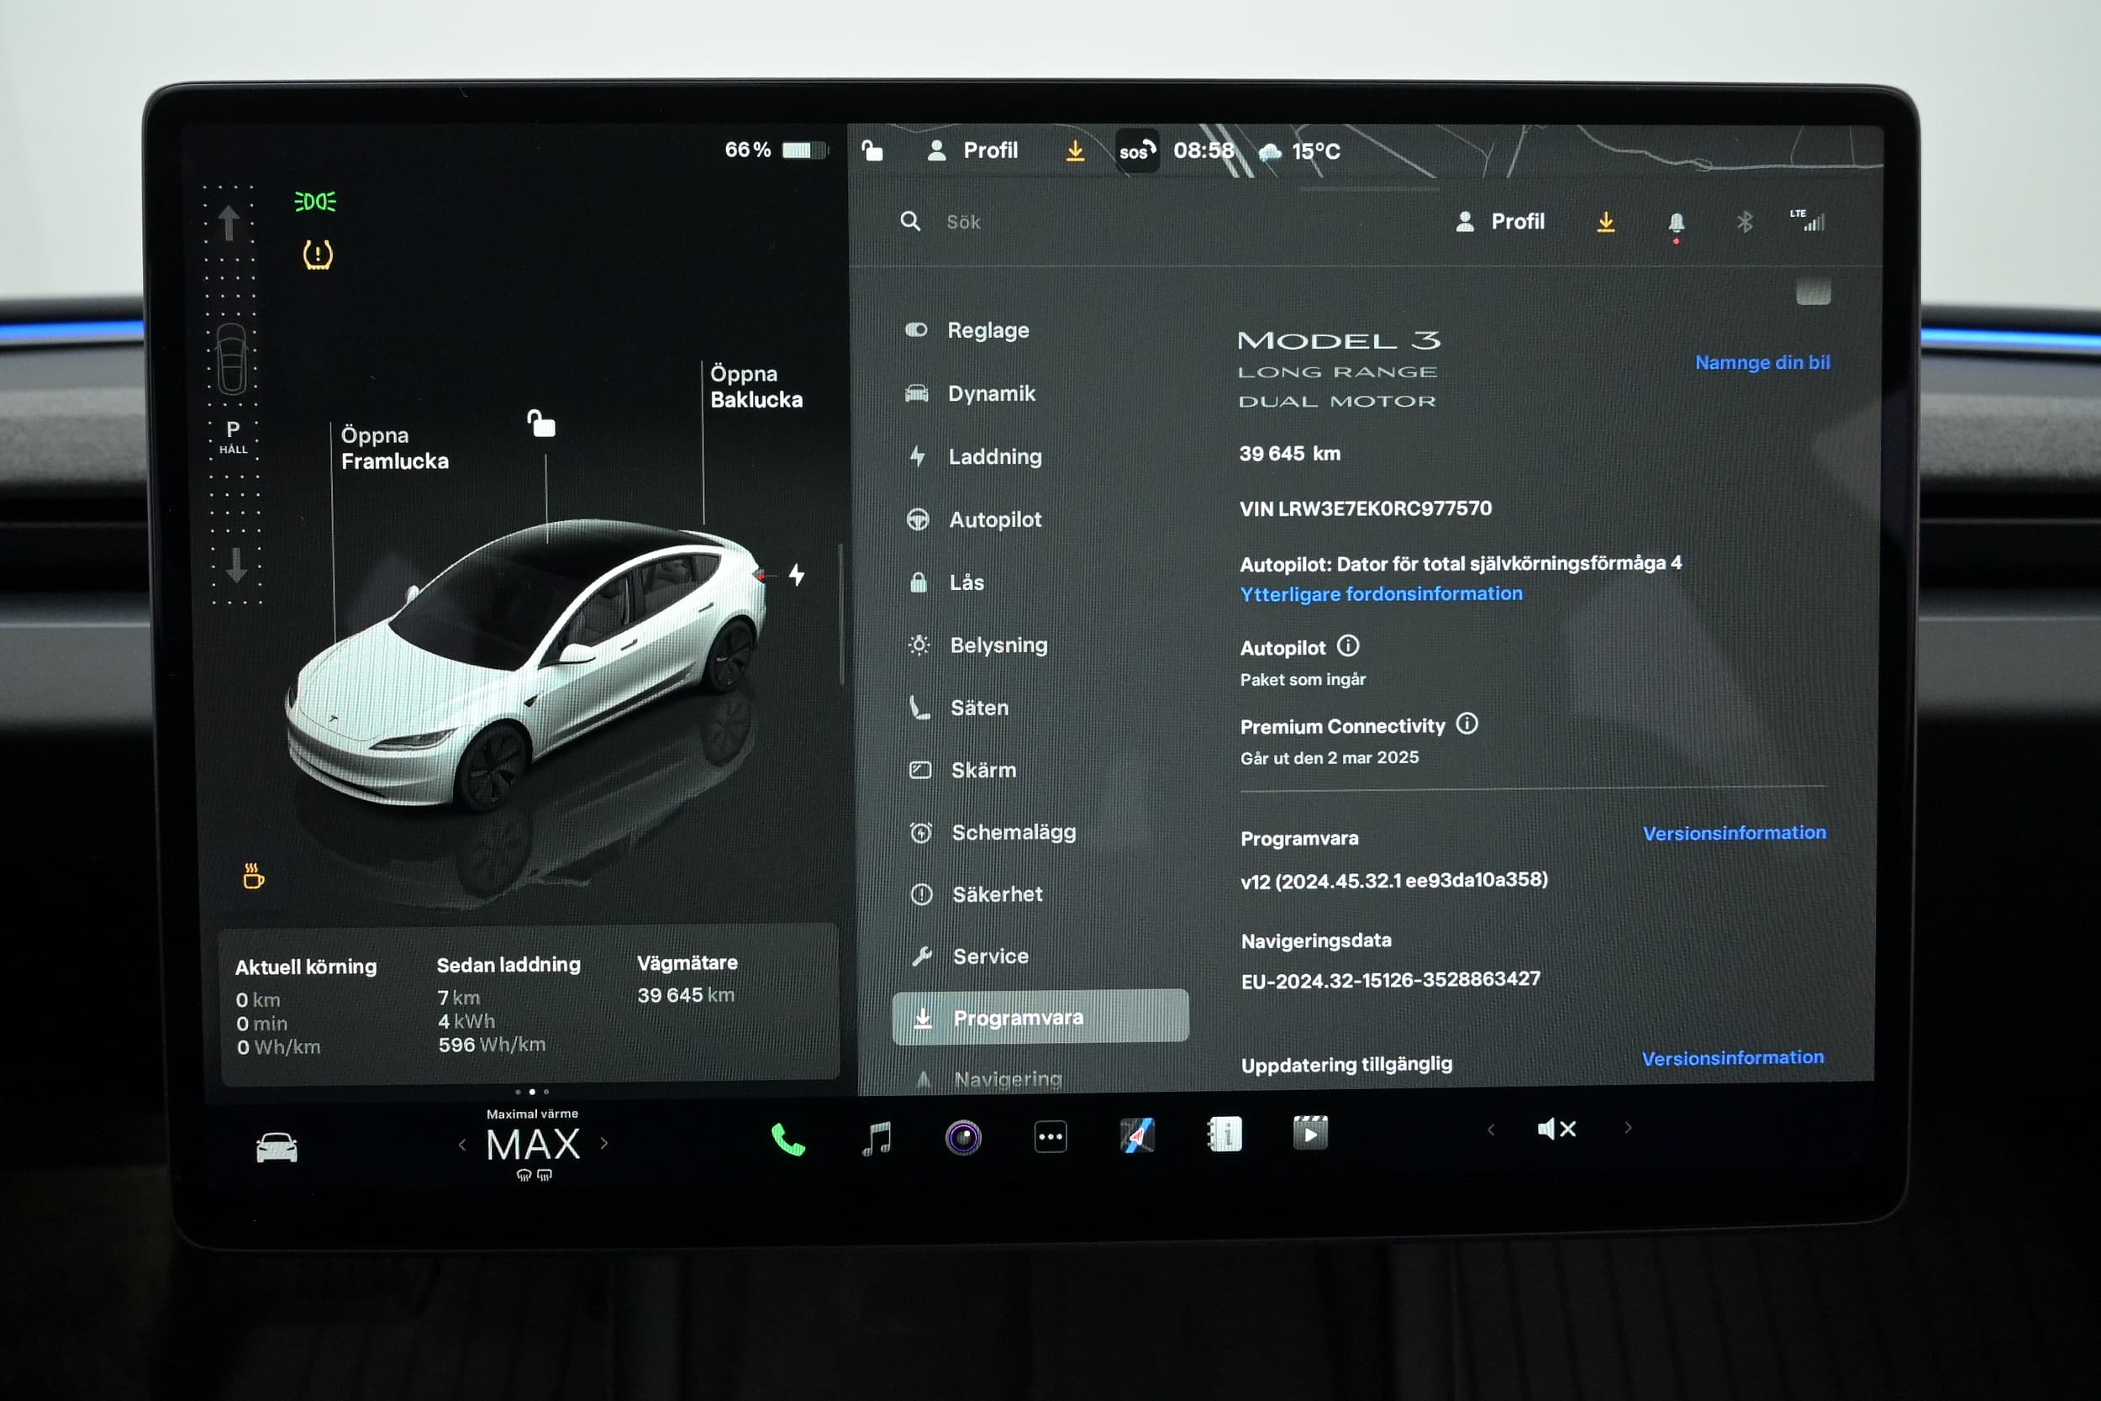
Task: Lower volume with left chevron
Action: click(x=1491, y=1130)
